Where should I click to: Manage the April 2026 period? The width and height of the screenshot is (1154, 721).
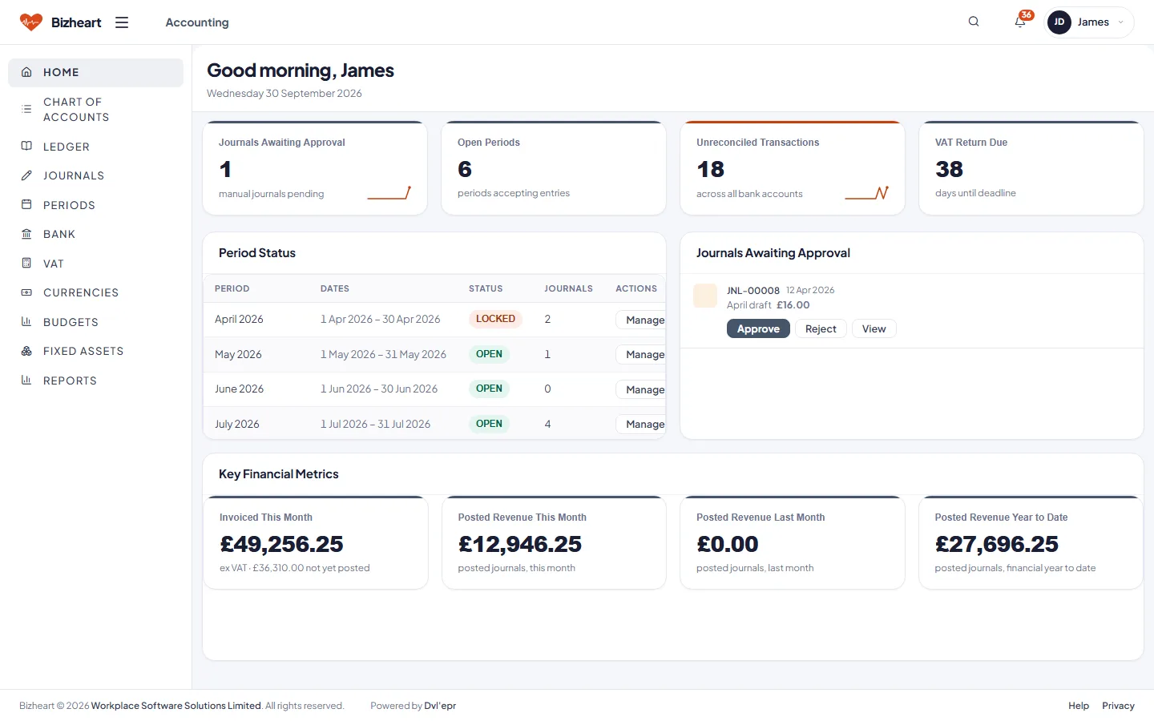[x=641, y=320]
